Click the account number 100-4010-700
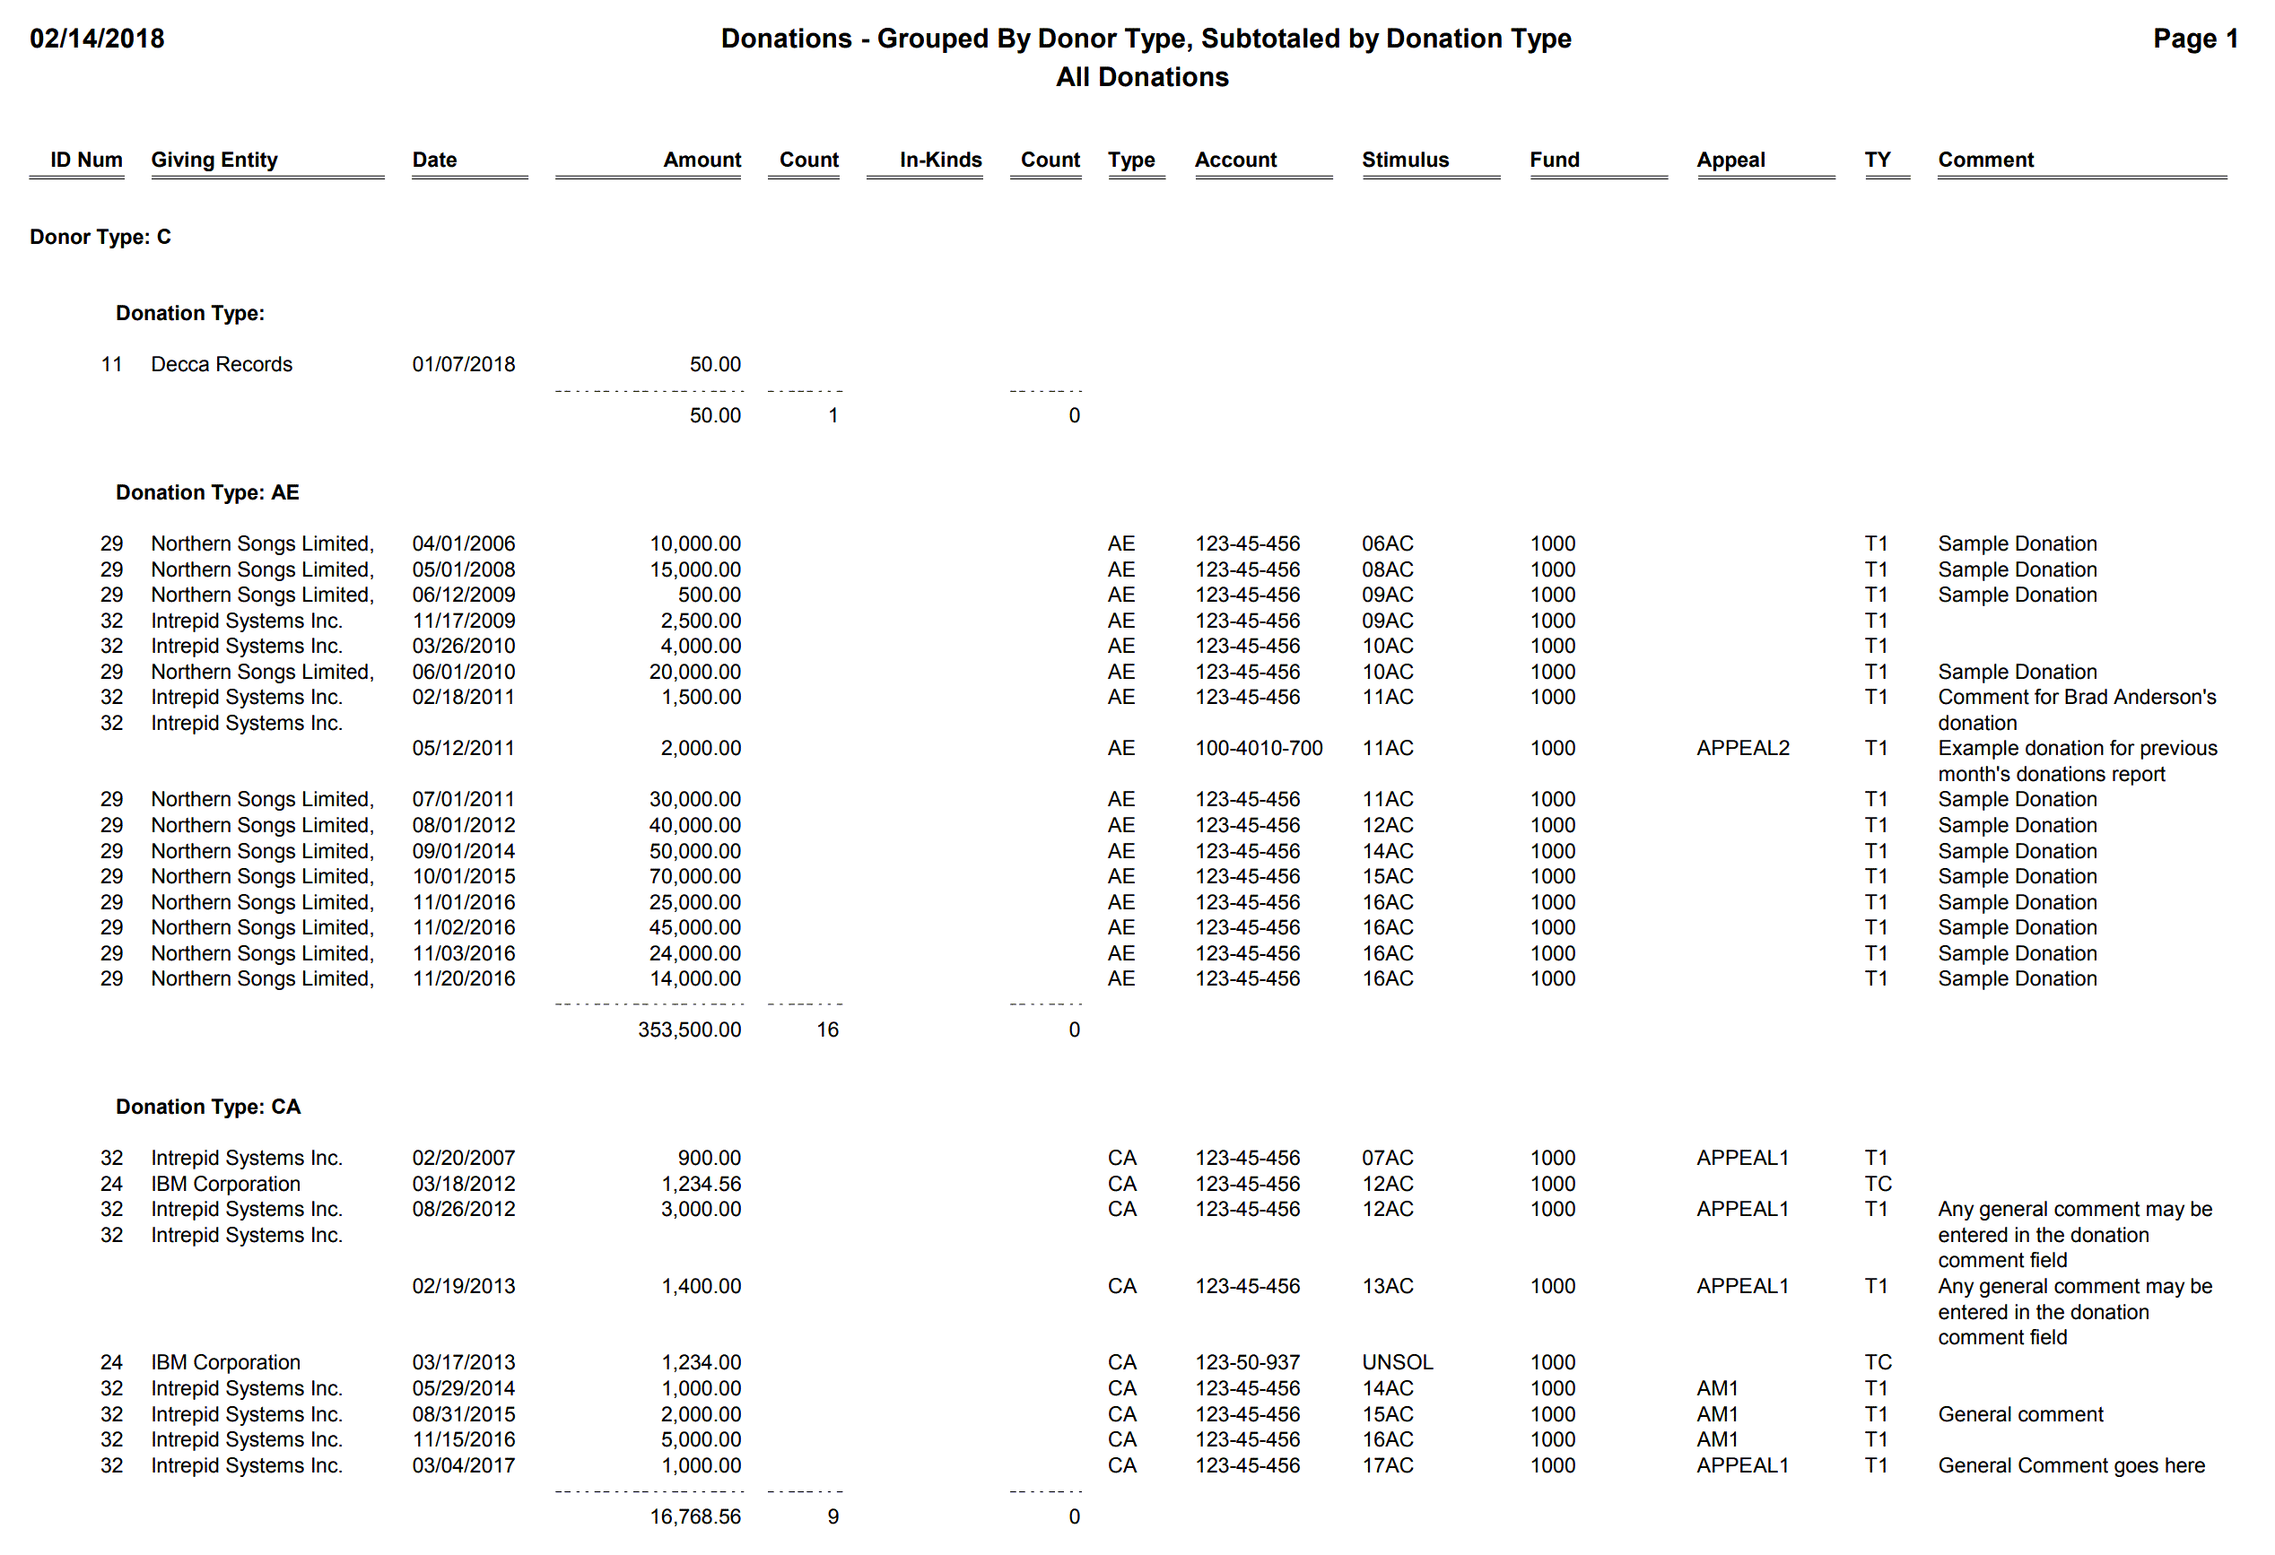Viewport: 2275px width, 1555px height. tap(1258, 748)
